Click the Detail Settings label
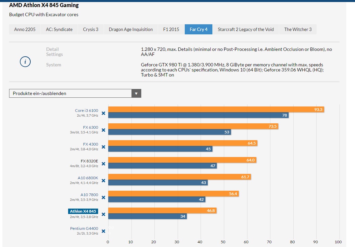This screenshot has height=247, width=355. (x=54, y=52)
